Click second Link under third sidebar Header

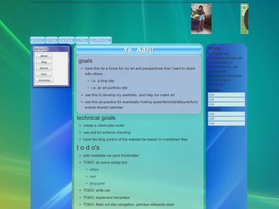click(226, 119)
